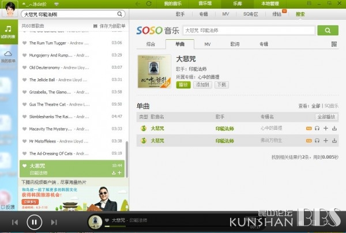Open the 专辑 subnavigation item
Viewport: 346px width, 233px height.
(204, 14)
